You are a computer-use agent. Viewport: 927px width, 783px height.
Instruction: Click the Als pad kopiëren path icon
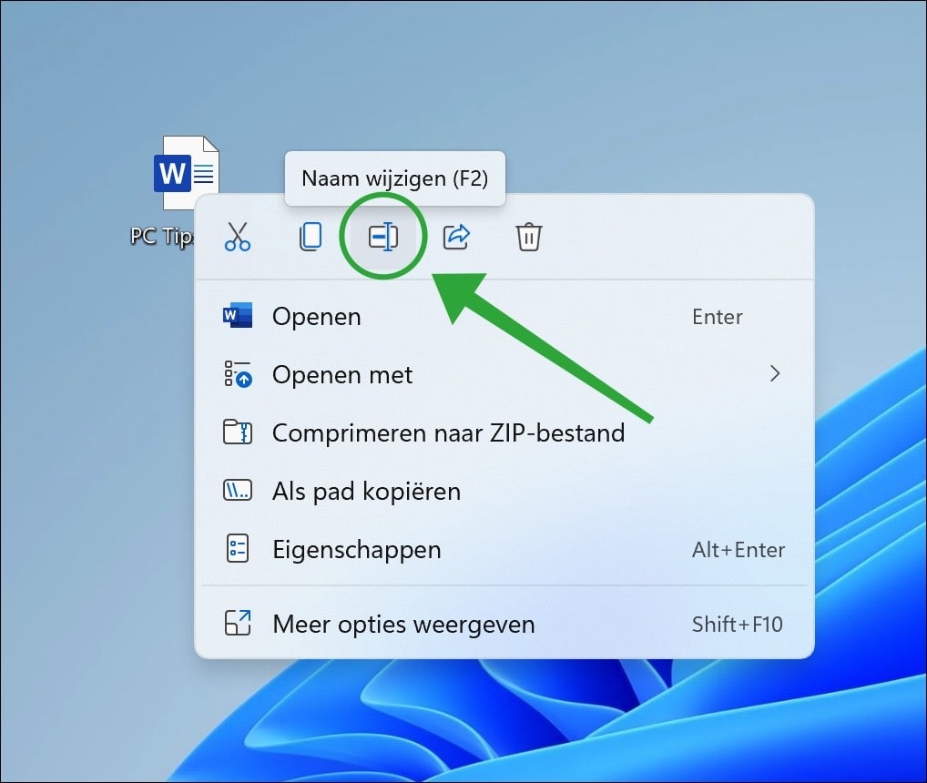[x=239, y=491]
